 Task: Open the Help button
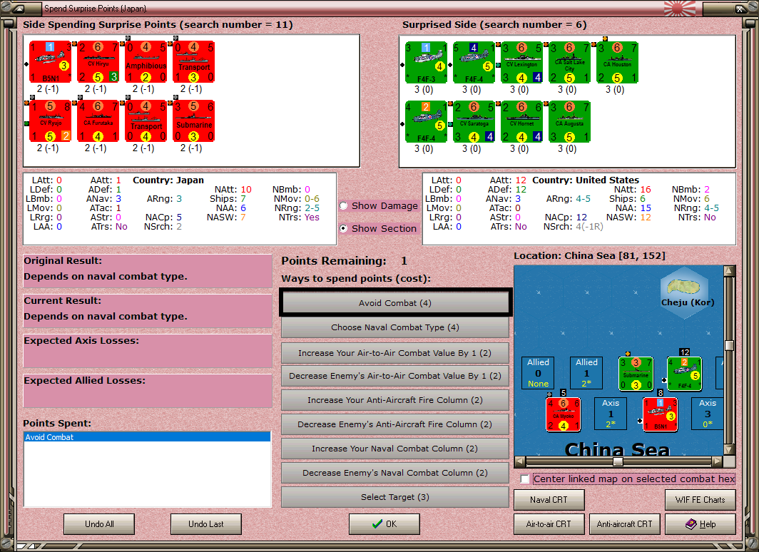click(x=701, y=524)
